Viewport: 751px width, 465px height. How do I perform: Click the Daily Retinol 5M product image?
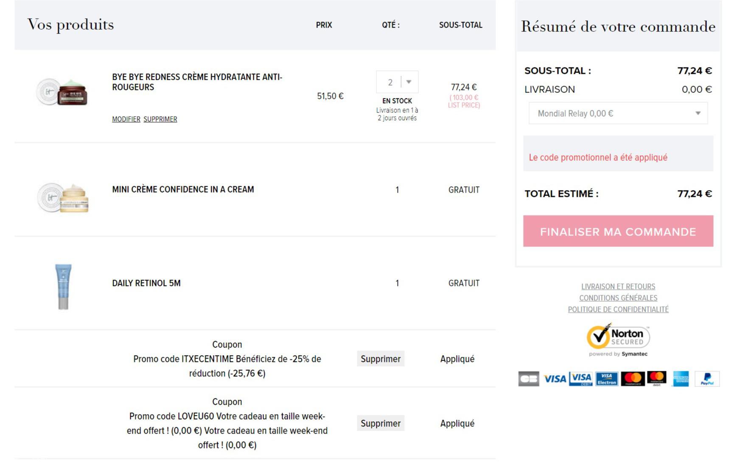(x=63, y=286)
